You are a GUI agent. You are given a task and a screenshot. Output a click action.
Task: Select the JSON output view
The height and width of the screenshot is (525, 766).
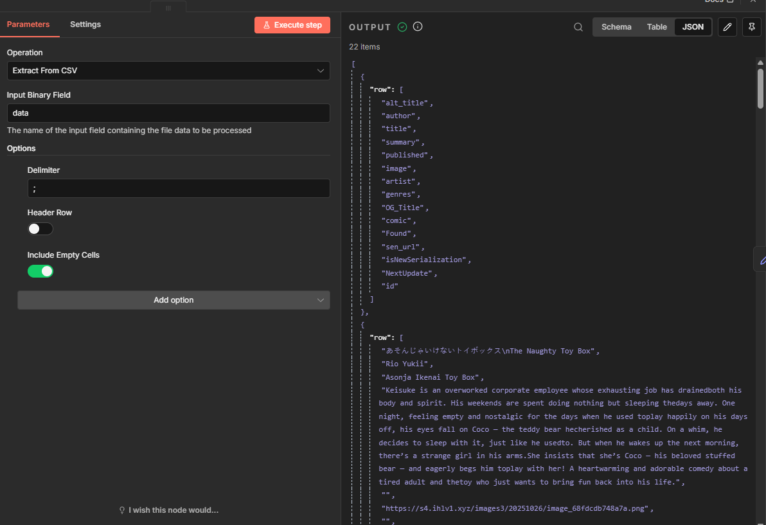click(x=693, y=27)
